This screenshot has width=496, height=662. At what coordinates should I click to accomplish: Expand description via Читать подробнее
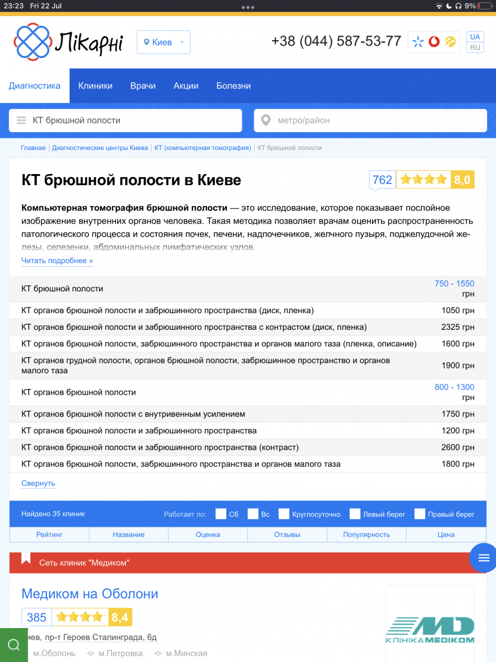[x=57, y=260]
